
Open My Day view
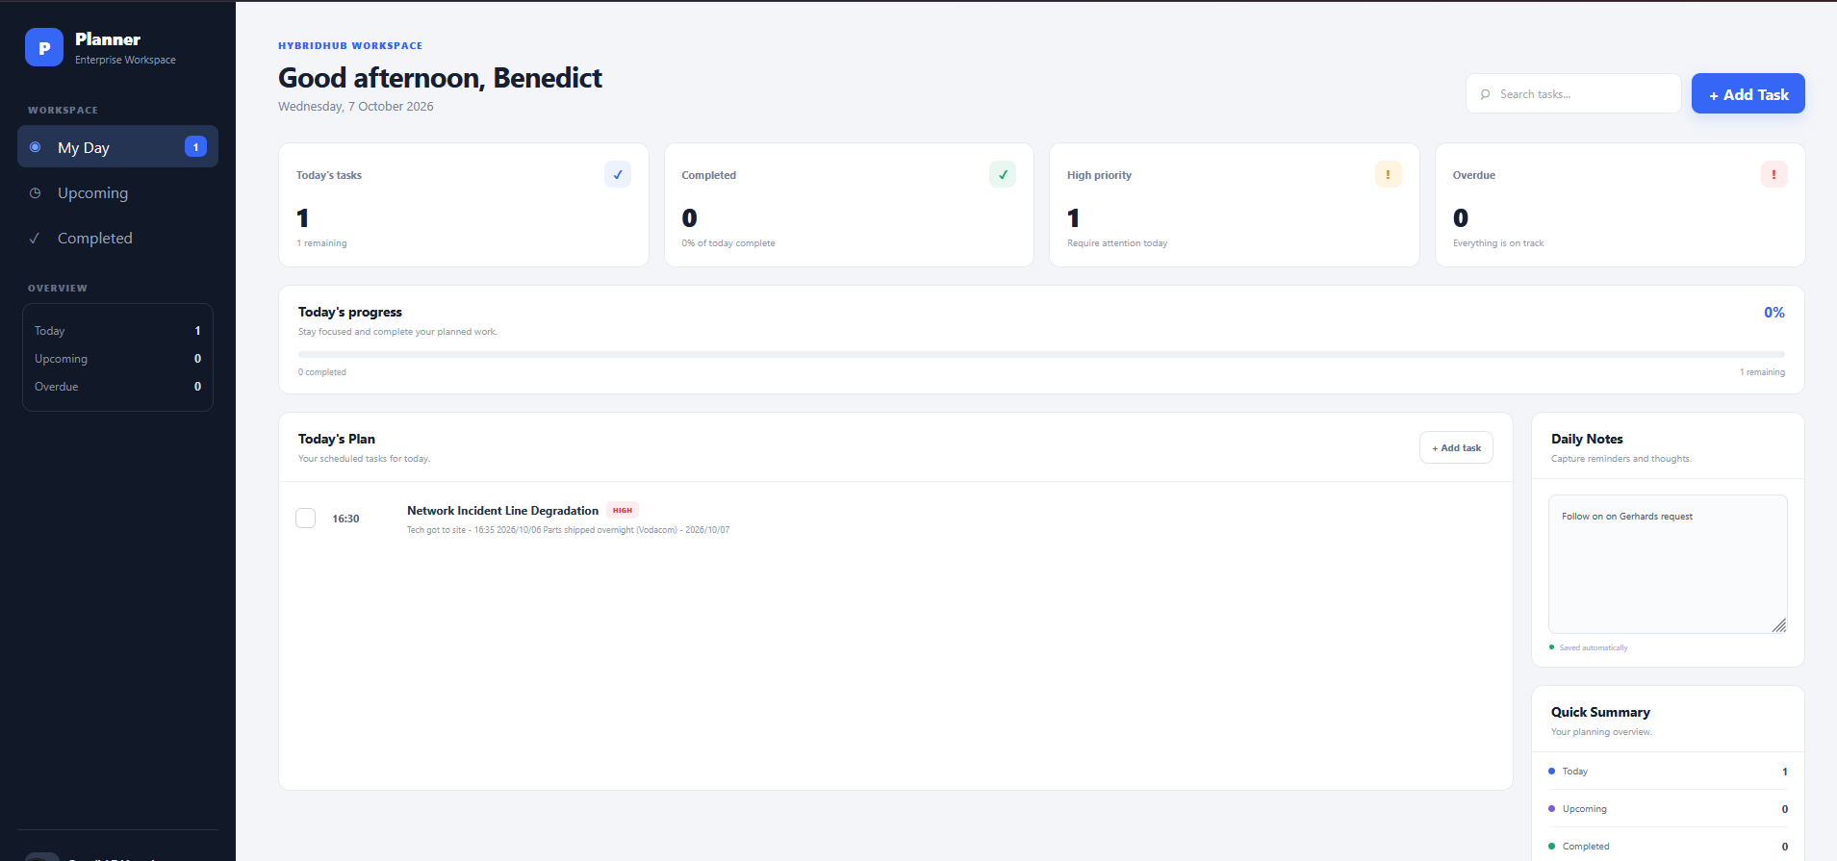[x=117, y=146]
